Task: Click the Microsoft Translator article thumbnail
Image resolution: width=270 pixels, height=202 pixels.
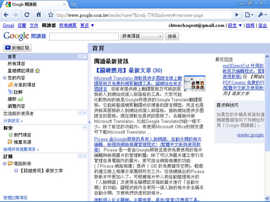Action: pyautogui.click(x=194, y=83)
